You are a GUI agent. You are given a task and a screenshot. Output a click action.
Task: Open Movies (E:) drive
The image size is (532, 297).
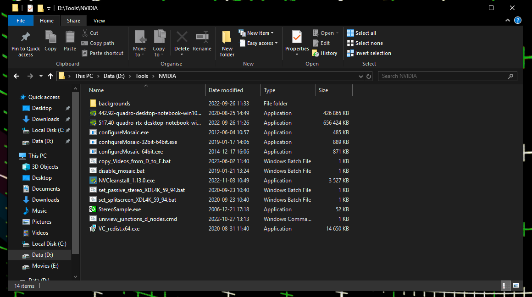(45, 266)
